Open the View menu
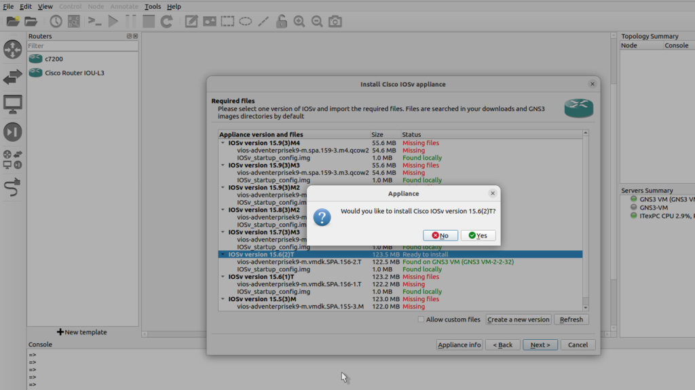This screenshot has width=695, height=390. point(45,6)
